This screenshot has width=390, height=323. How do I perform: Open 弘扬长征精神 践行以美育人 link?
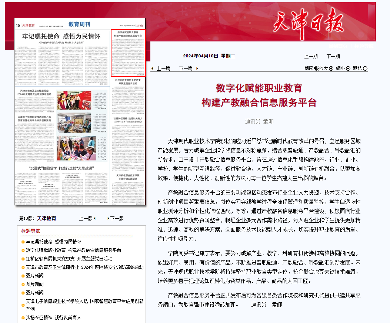point(53,317)
